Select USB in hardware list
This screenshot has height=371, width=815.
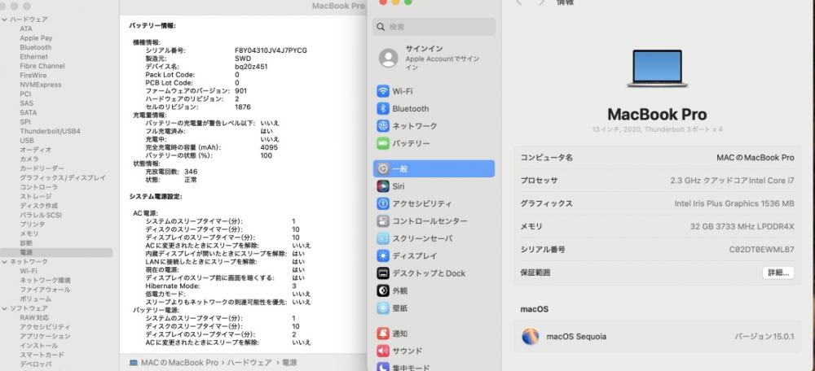tap(27, 141)
